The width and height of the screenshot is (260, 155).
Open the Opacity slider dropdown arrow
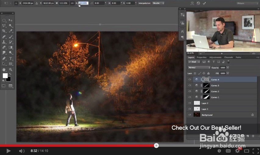228,68
